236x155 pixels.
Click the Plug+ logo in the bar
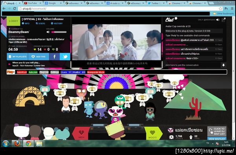click(11, 72)
